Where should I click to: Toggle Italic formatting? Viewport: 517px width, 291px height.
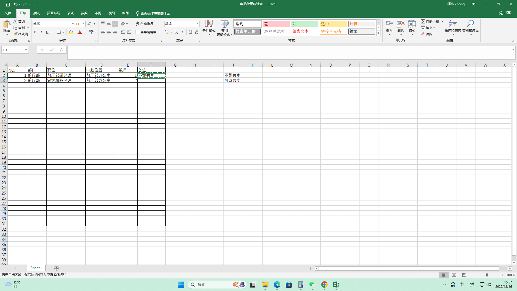pos(41,32)
